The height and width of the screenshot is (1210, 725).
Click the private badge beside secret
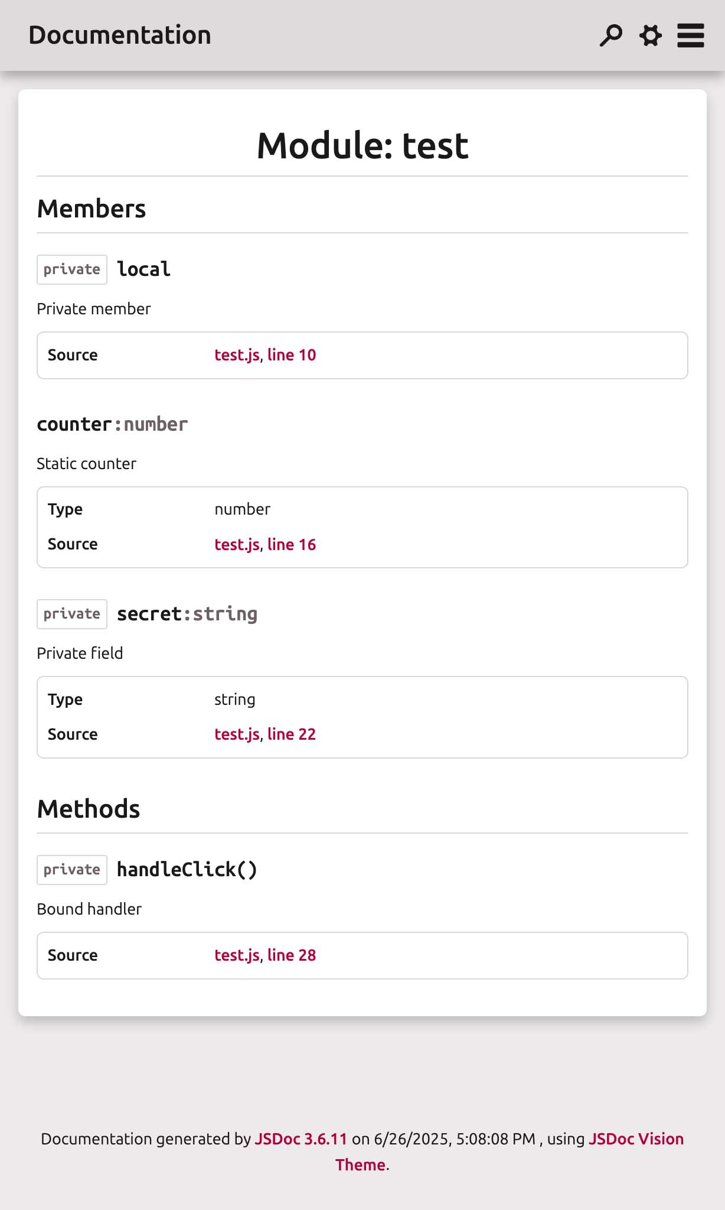[x=72, y=614]
